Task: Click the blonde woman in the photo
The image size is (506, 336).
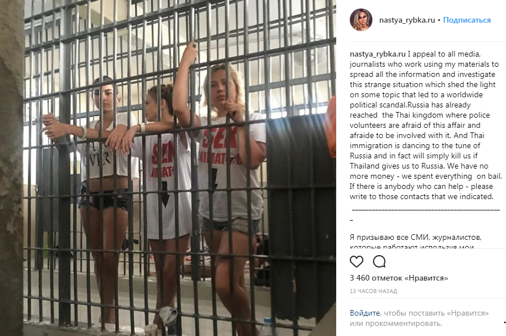Action: pos(222,180)
